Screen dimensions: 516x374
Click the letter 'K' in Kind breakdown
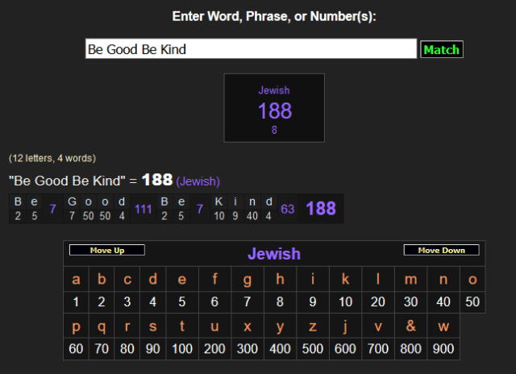click(x=219, y=202)
